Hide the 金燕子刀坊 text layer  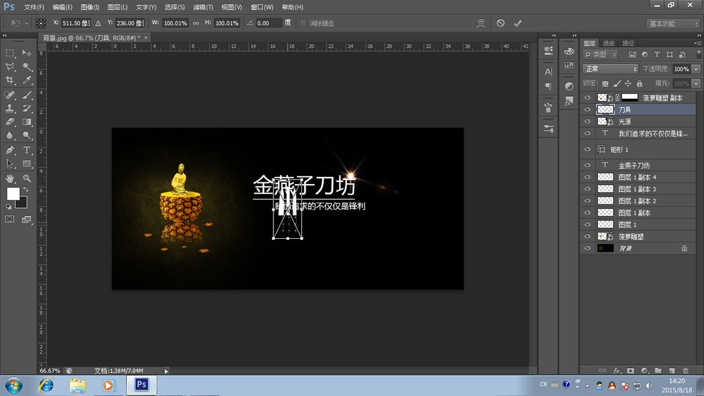click(587, 165)
